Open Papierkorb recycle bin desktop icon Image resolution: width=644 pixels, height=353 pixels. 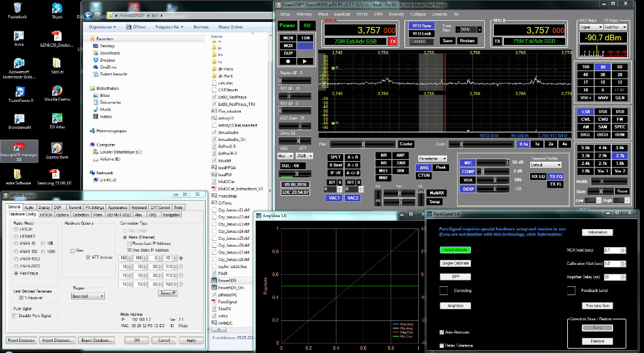17,11
